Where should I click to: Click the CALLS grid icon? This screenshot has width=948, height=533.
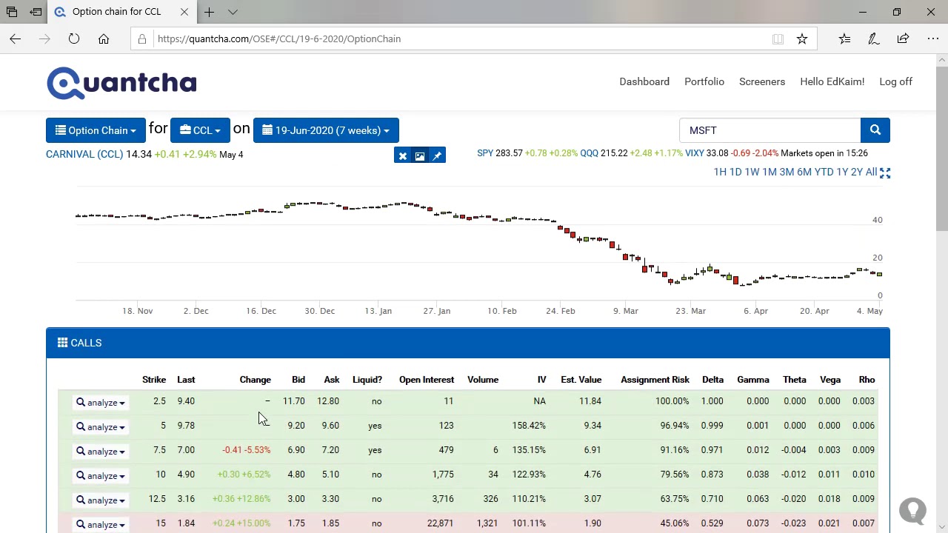click(62, 343)
